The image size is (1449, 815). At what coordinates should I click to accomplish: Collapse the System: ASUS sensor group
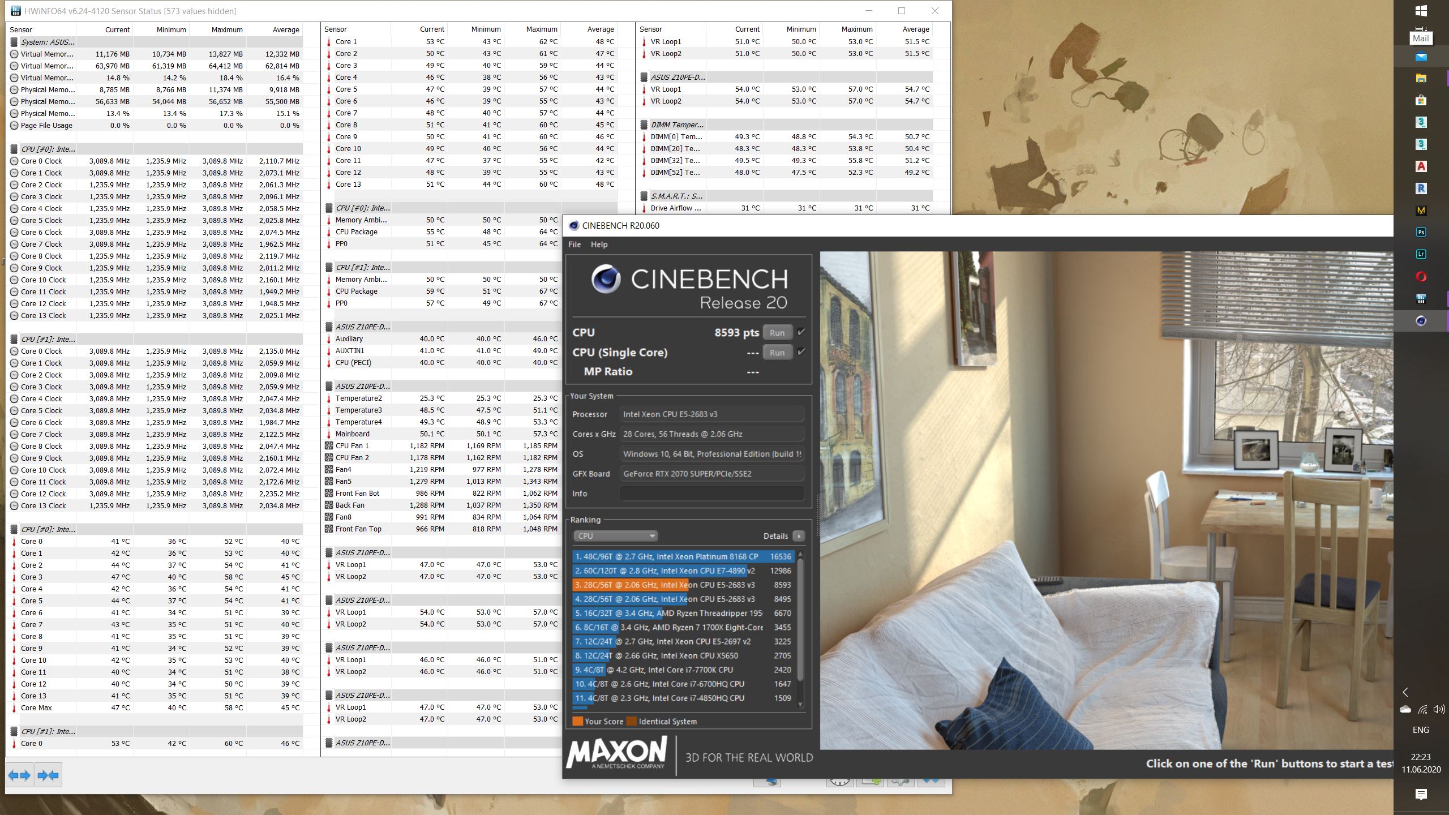pos(14,42)
